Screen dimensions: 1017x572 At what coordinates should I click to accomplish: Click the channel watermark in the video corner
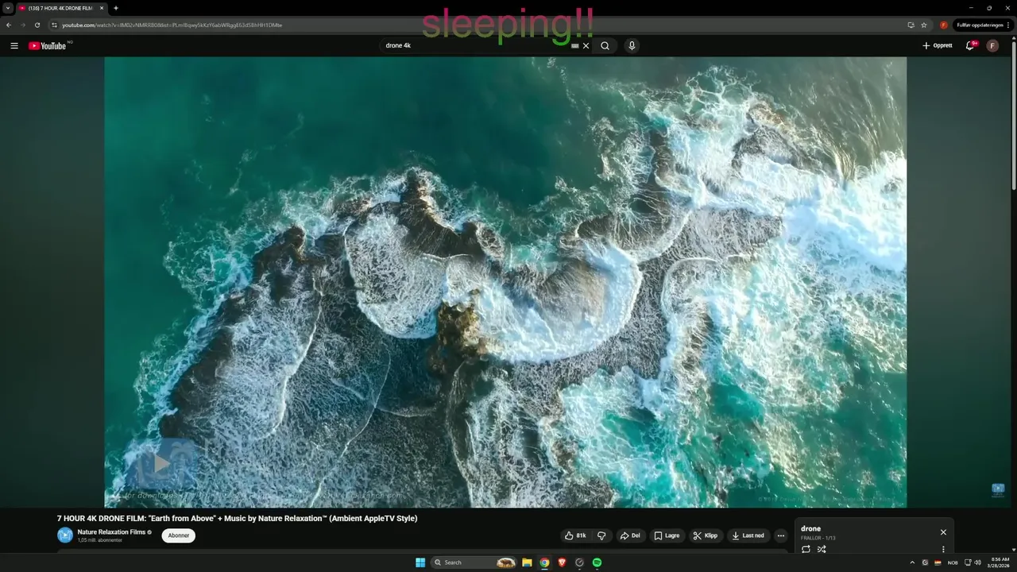(x=998, y=490)
